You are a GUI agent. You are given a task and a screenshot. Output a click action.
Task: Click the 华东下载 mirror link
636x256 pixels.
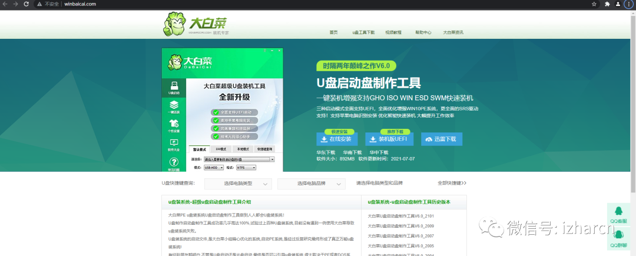326,152
